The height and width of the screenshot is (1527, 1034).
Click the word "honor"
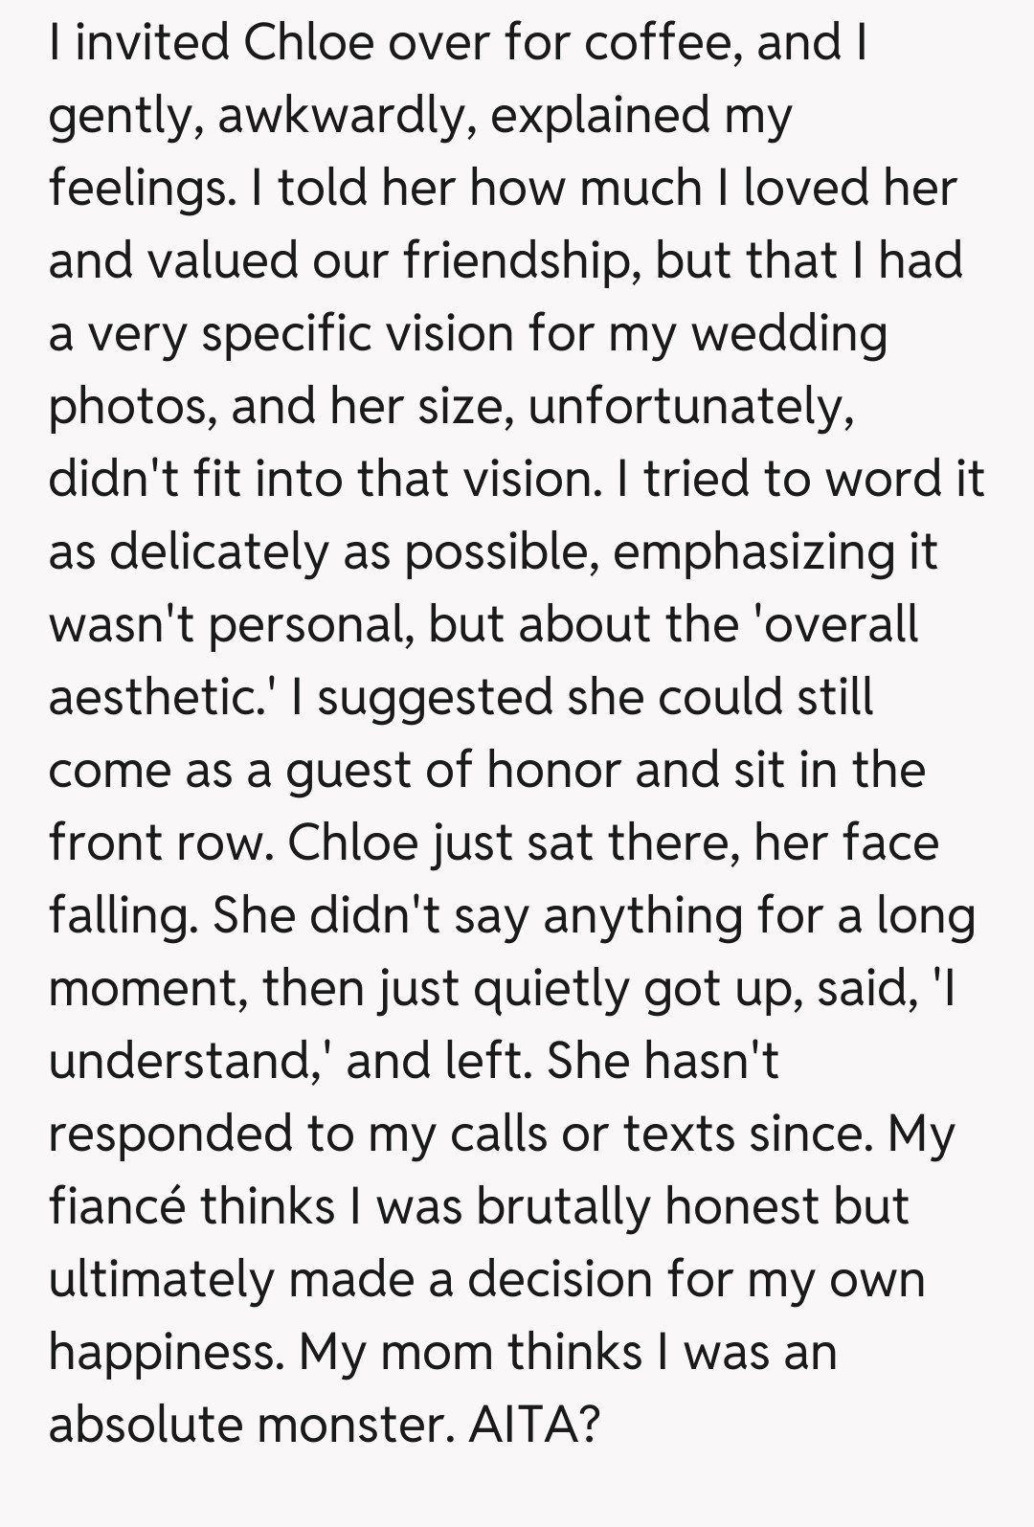tap(553, 771)
